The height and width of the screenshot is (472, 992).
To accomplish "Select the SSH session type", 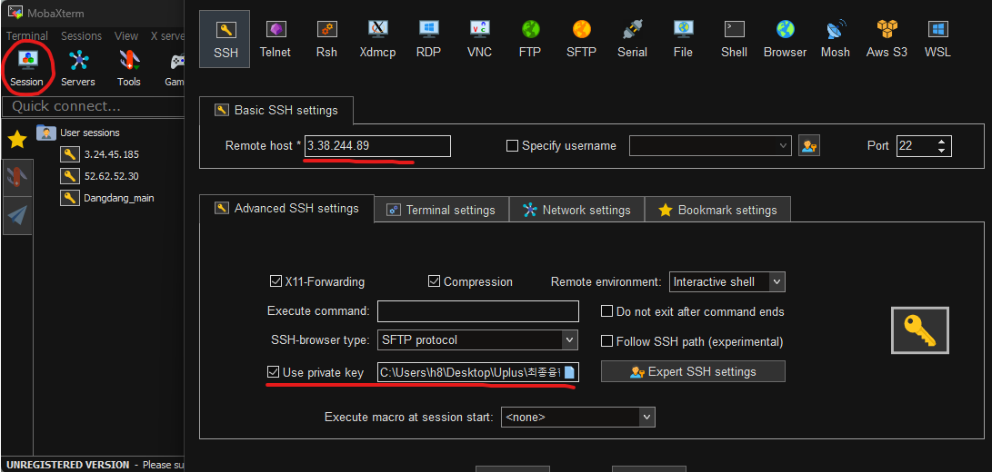I will 225,39.
